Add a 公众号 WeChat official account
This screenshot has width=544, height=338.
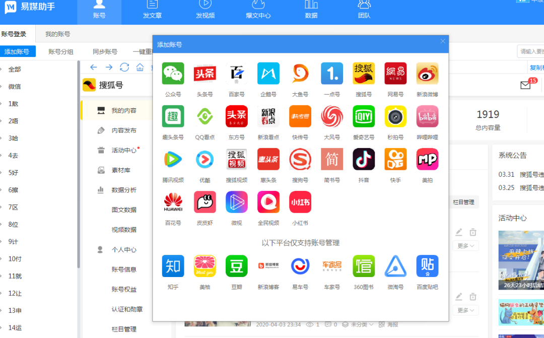[173, 73]
